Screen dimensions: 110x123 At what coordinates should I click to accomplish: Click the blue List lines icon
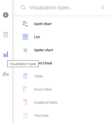[25, 37]
